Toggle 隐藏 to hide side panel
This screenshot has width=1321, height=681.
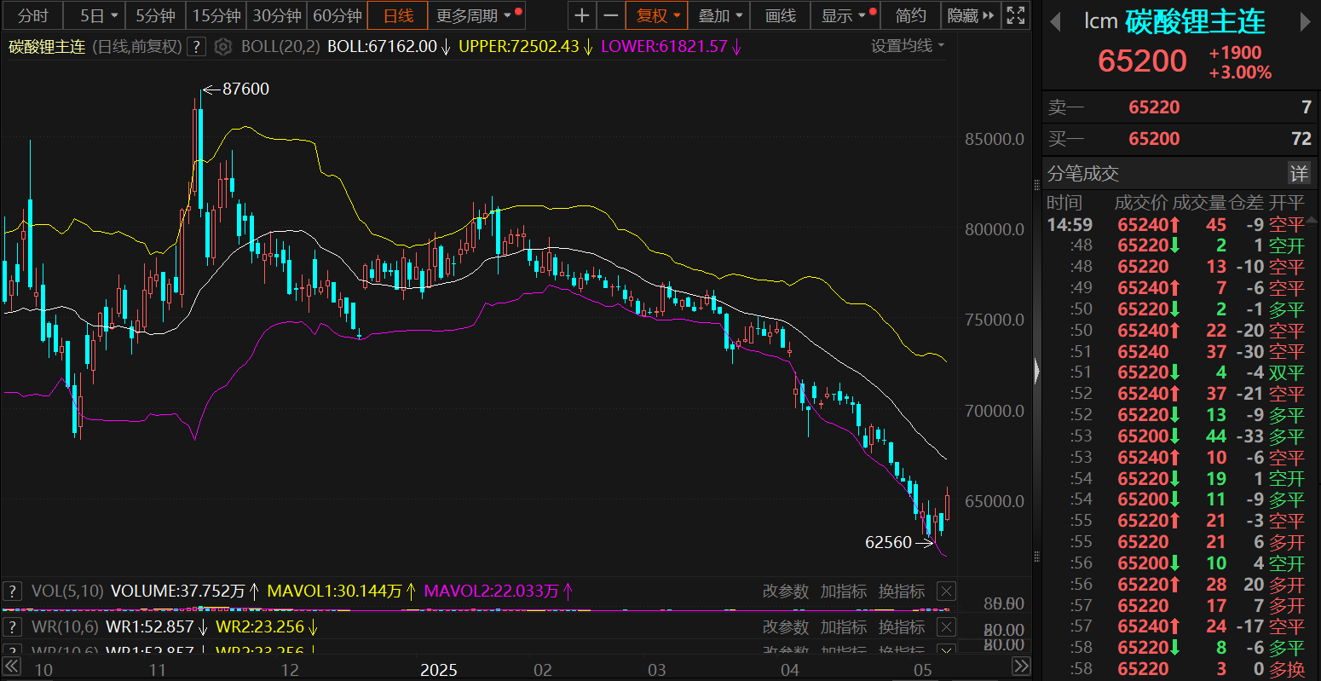[970, 15]
